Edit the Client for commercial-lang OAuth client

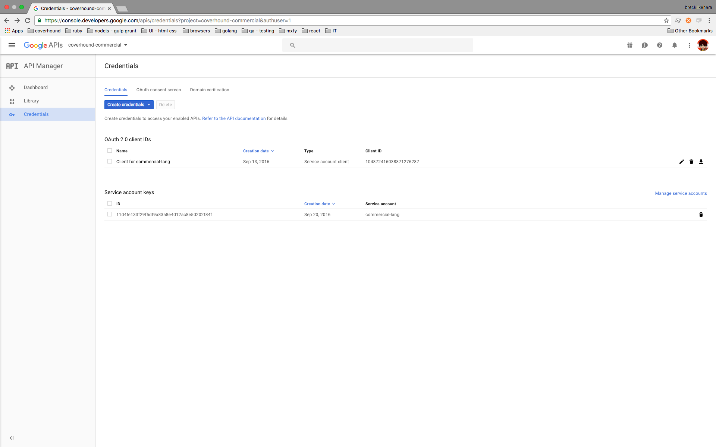681,162
